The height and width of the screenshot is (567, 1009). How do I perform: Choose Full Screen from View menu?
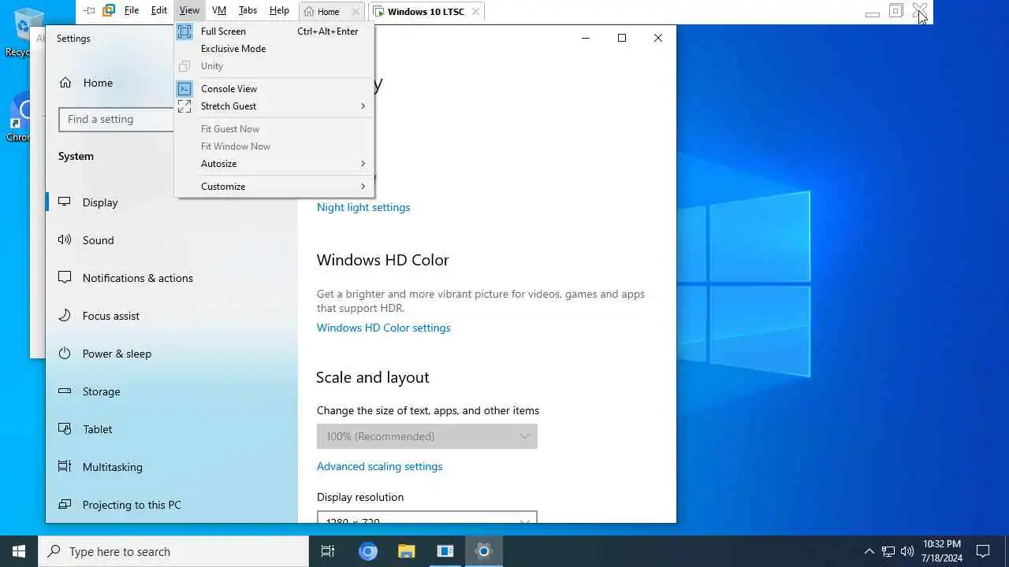274,31
